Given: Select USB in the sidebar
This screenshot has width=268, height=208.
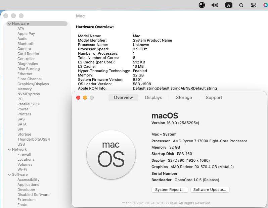Looking at the screenshot, I should pos(21,145).
